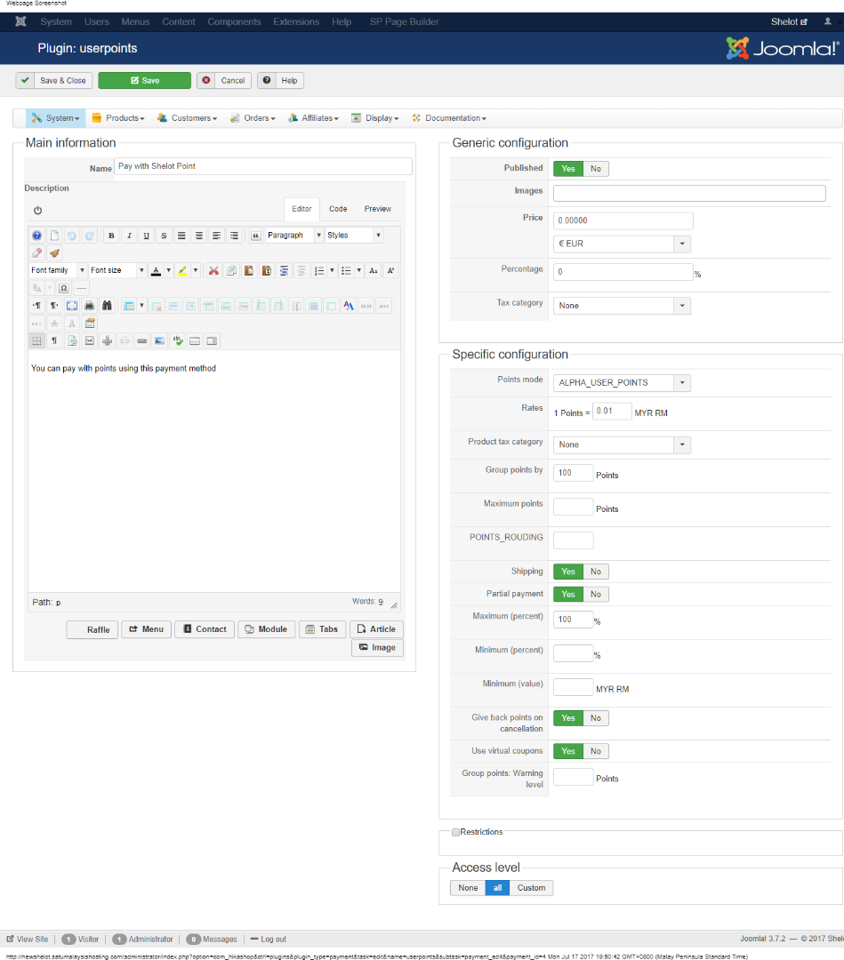Open the Product tax category dropdown

coord(622,445)
